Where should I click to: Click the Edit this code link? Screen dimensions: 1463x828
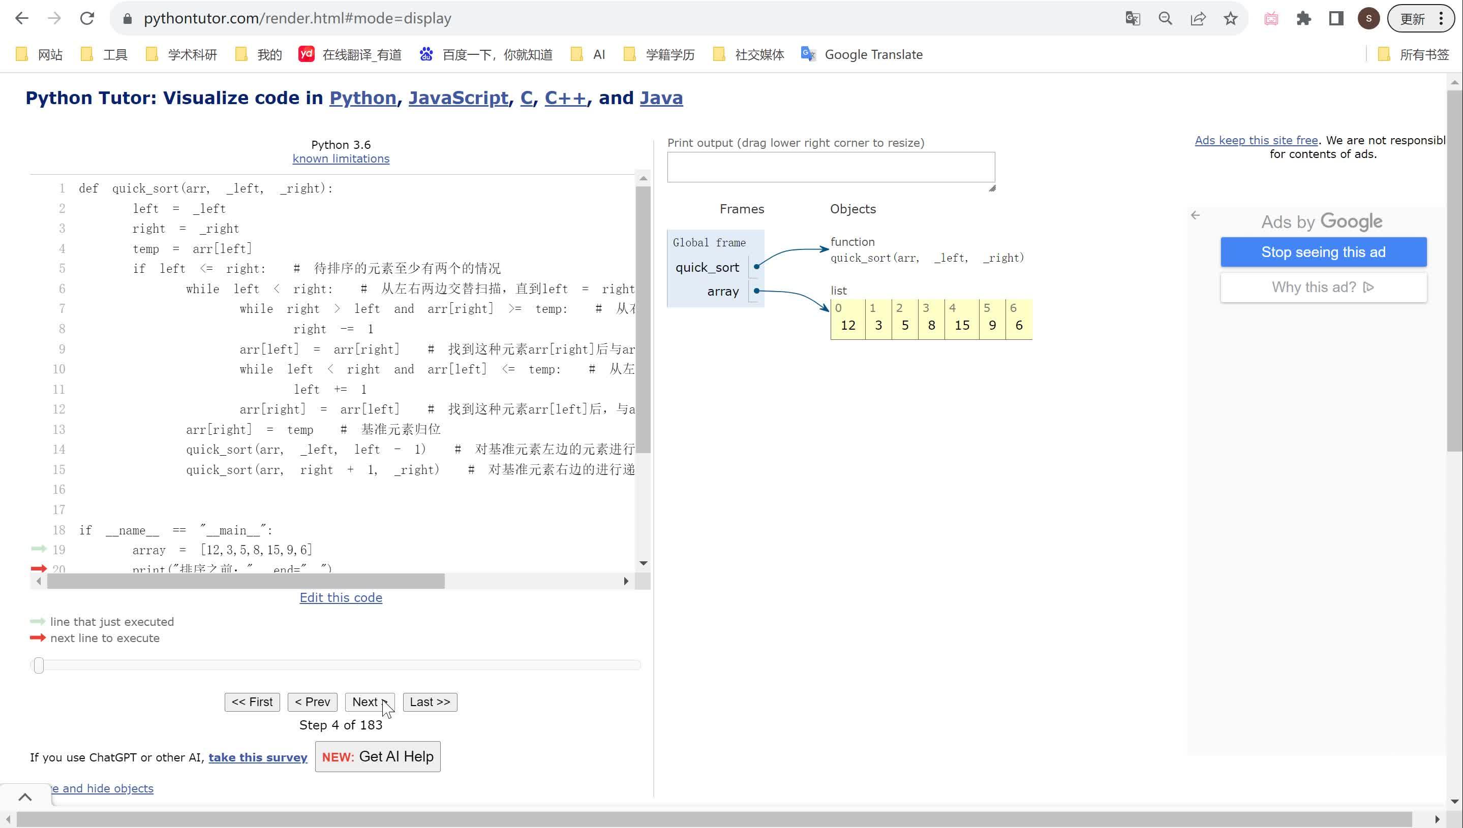tap(341, 597)
